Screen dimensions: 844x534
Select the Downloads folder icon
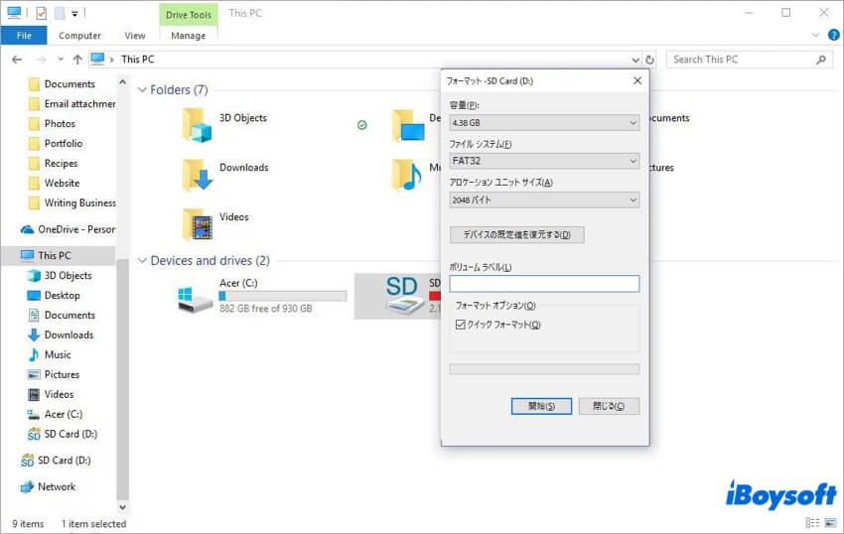(197, 175)
